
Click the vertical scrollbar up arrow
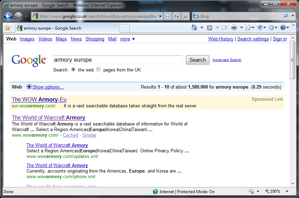click(x=293, y=38)
